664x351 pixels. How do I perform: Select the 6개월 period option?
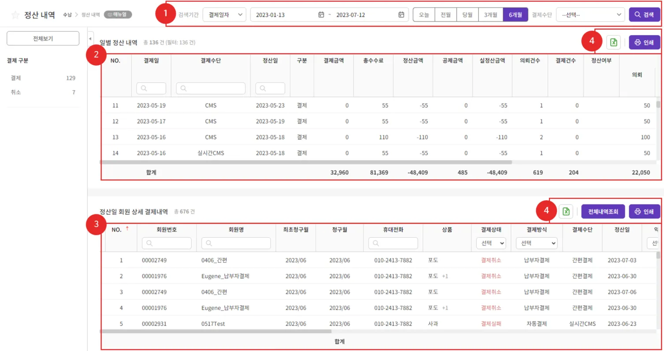[516, 15]
